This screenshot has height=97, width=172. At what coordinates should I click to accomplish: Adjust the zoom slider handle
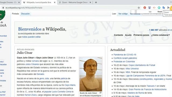click(x=136, y=12)
